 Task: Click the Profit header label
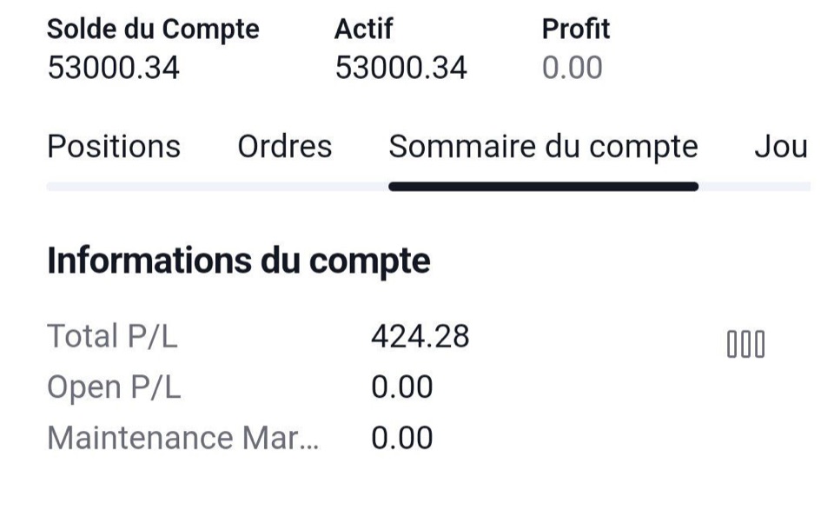575,29
